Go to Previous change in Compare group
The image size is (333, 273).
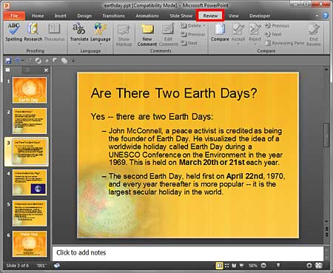point(277,25)
